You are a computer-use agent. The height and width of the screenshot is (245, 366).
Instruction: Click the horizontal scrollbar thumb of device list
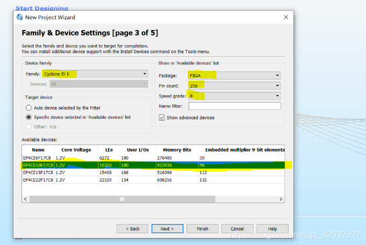click(x=123, y=199)
